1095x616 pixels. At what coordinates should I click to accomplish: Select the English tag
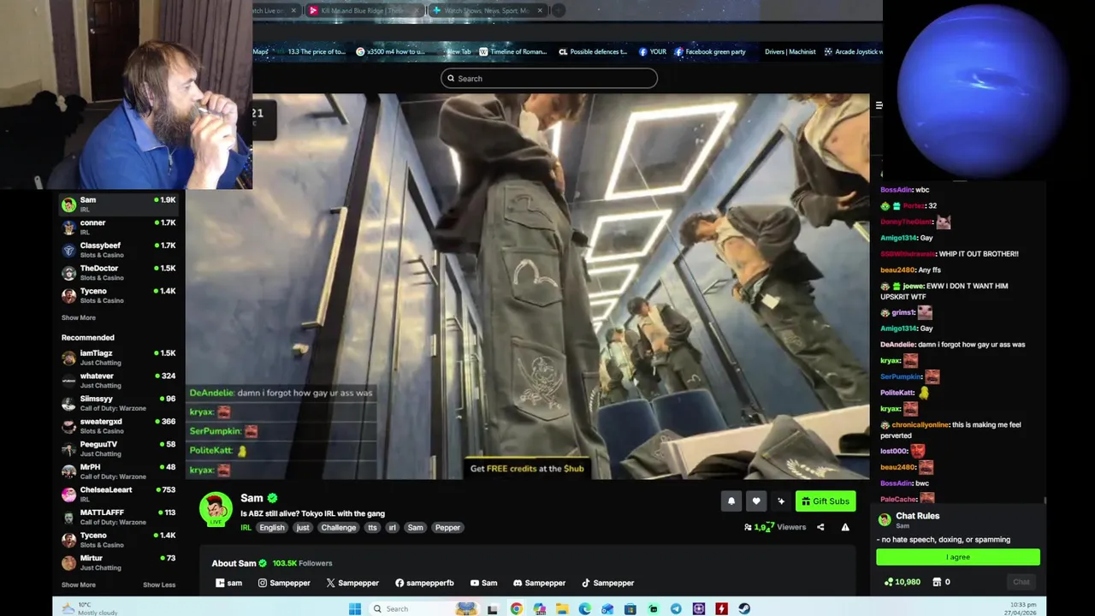pos(272,528)
